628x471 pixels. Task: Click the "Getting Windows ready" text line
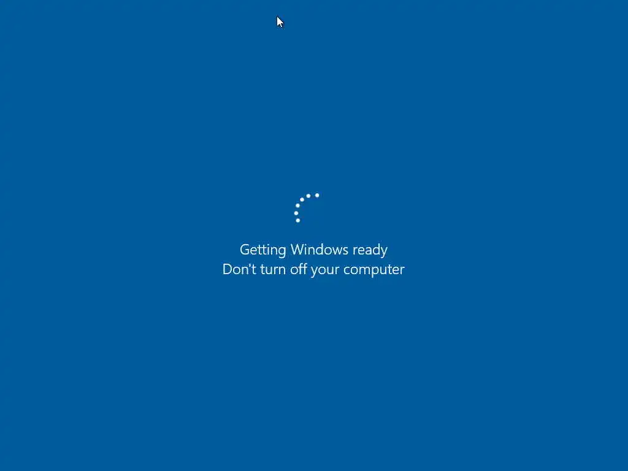[313, 250]
